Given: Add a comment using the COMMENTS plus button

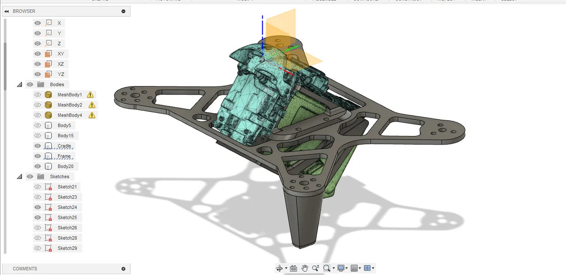Looking at the screenshot, I should coord(123,268).
